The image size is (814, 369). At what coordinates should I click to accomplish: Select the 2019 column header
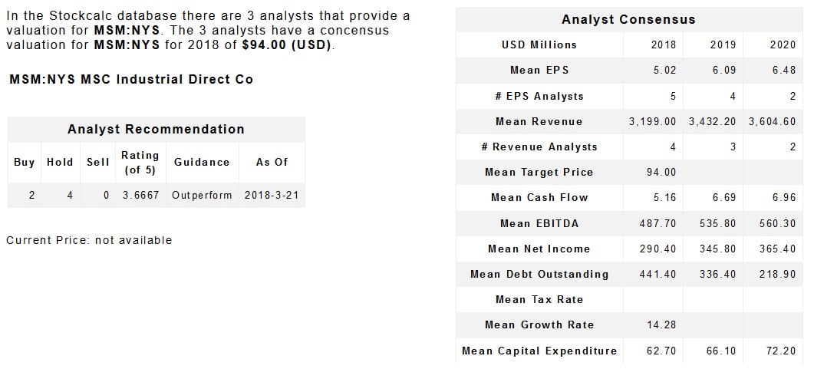click(723, 44)
